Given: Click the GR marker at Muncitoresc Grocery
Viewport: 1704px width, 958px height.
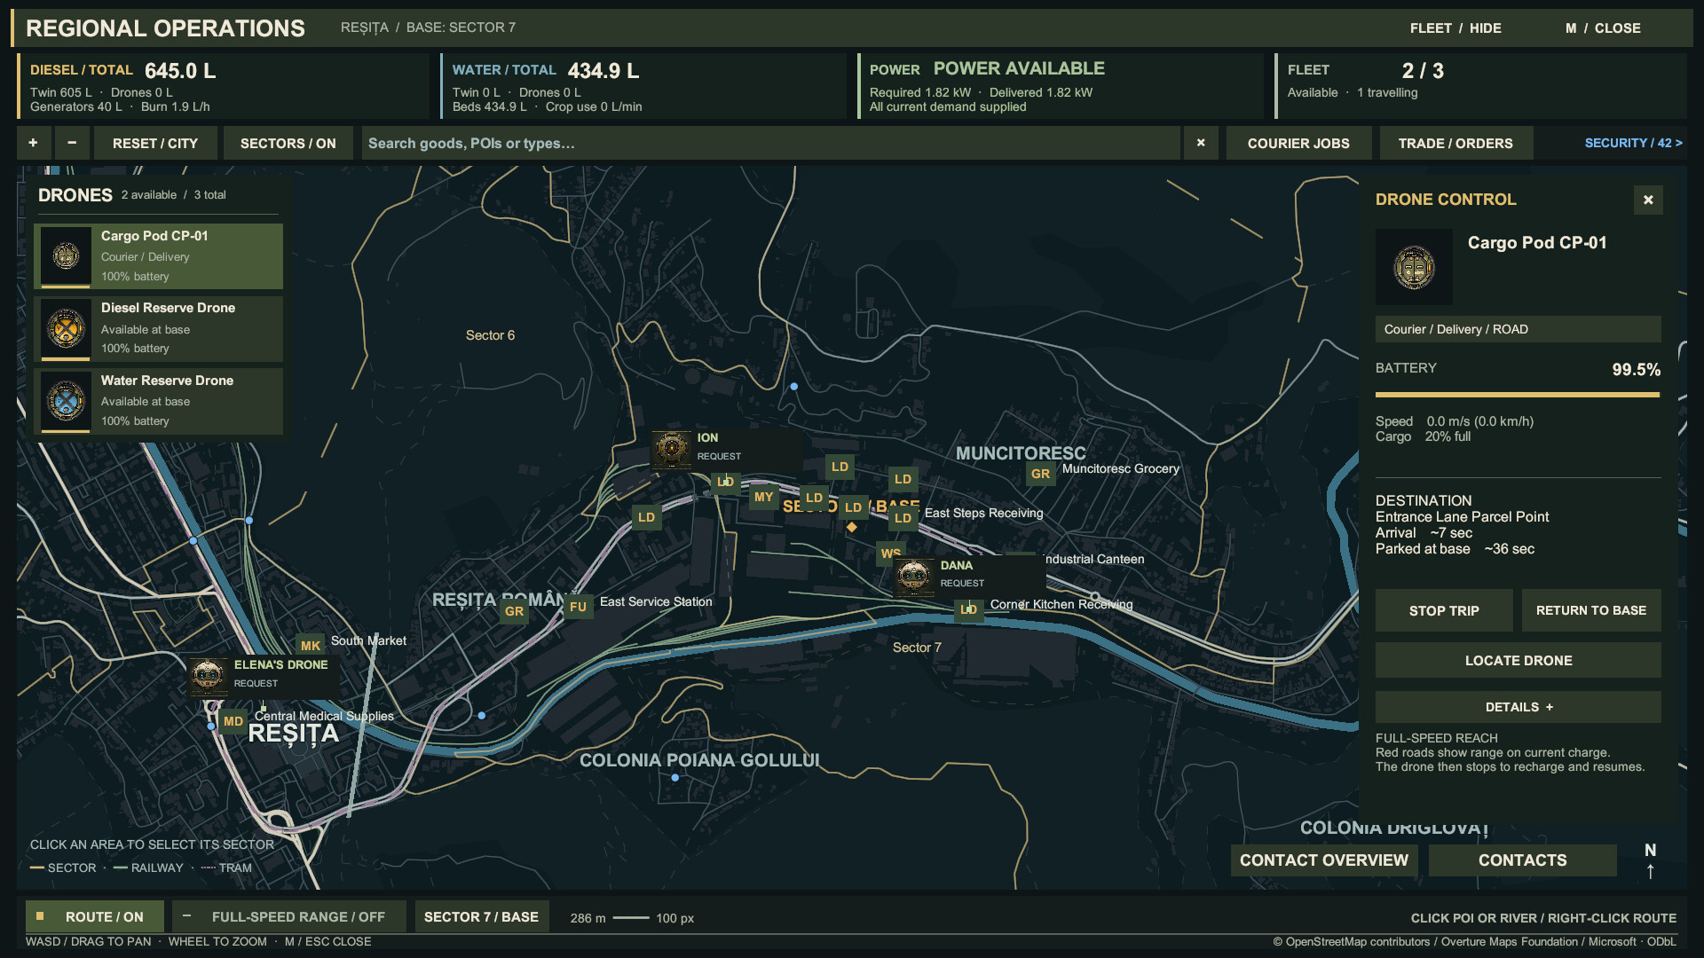Looking at the screenshot, I should click(x=1040, y=474).
